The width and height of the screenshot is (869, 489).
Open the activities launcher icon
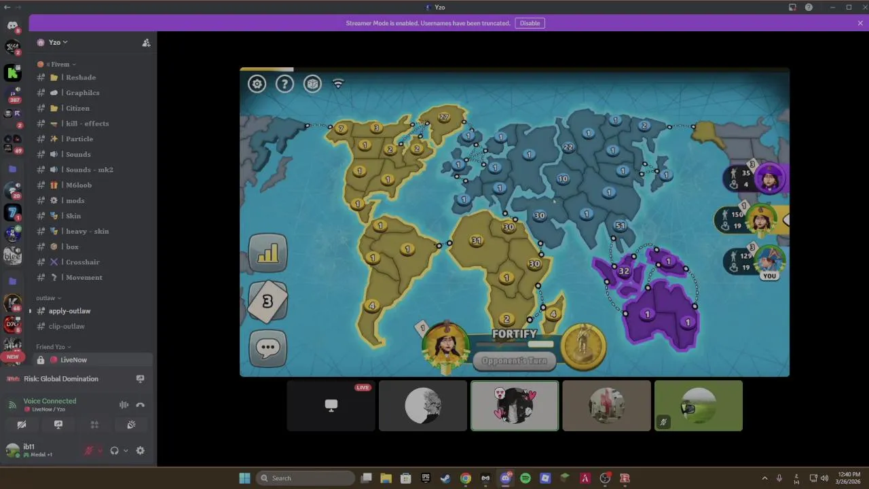click(94, 424)
